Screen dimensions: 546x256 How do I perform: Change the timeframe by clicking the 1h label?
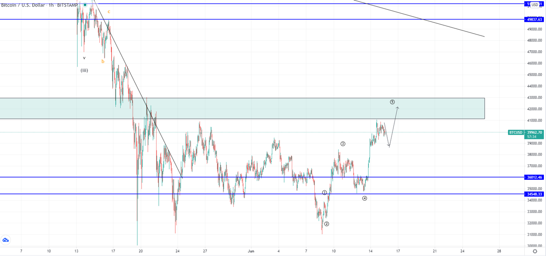tap(51, 5)
